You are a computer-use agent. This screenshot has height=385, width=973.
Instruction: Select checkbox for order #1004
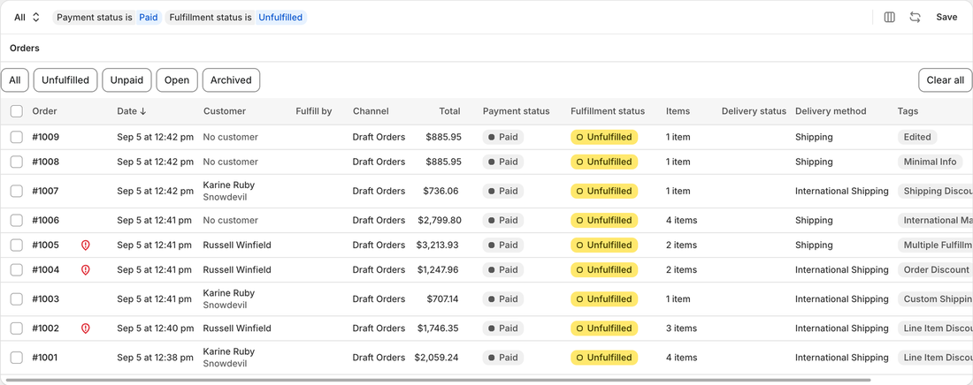click(x=17, y=269)
